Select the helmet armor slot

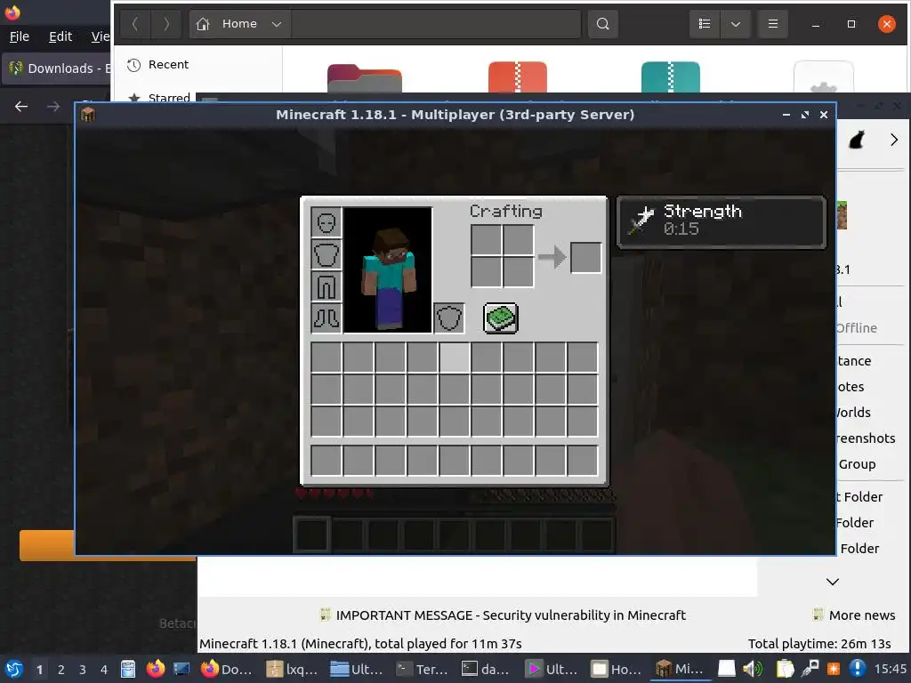[x=326, y=221]
